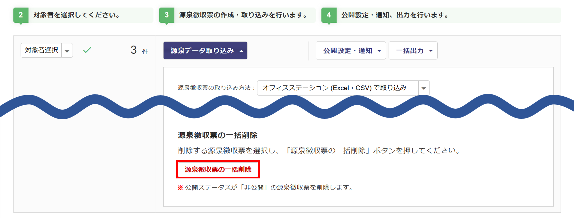Screen dimensions: 574x218
Task: Select import method オフィスステーション (Excel・CSV) combo box
Action: 343,88
